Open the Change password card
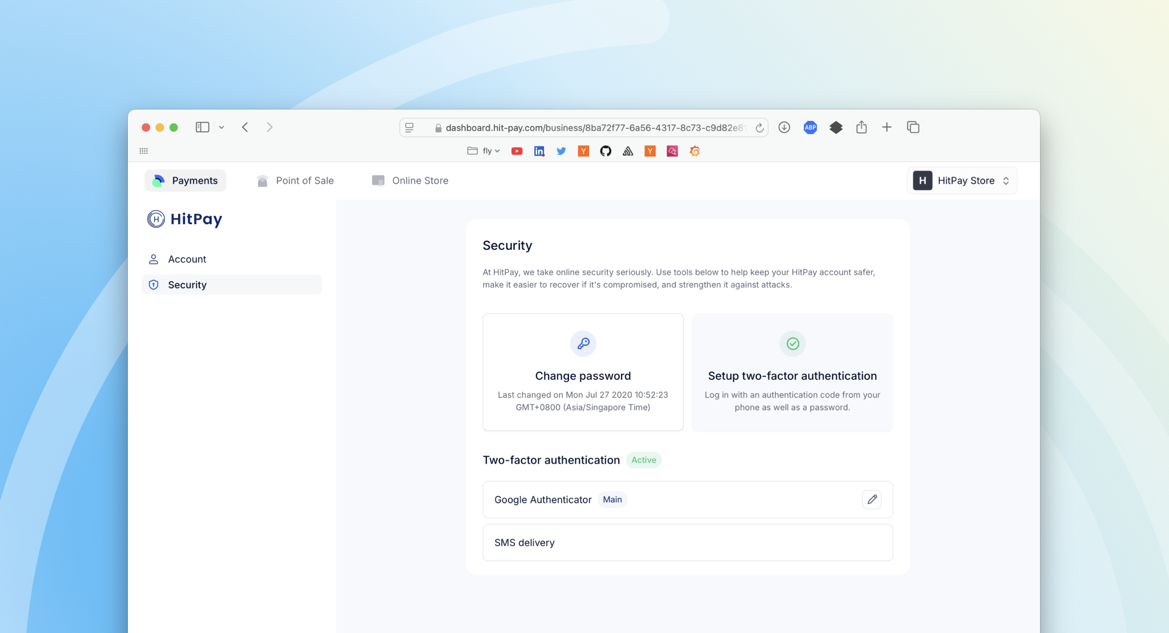Viewport: 1169px width, 633px height. pyautogui.click(x=583, y=372)
